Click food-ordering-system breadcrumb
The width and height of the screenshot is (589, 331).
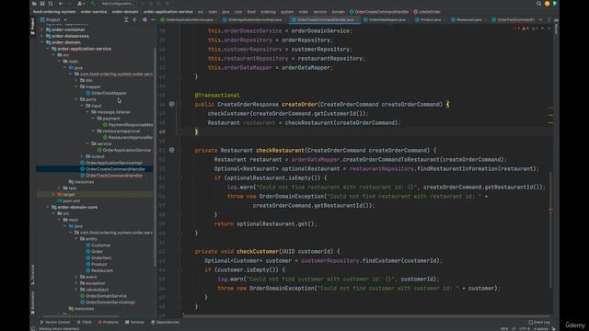pos(54,12)
